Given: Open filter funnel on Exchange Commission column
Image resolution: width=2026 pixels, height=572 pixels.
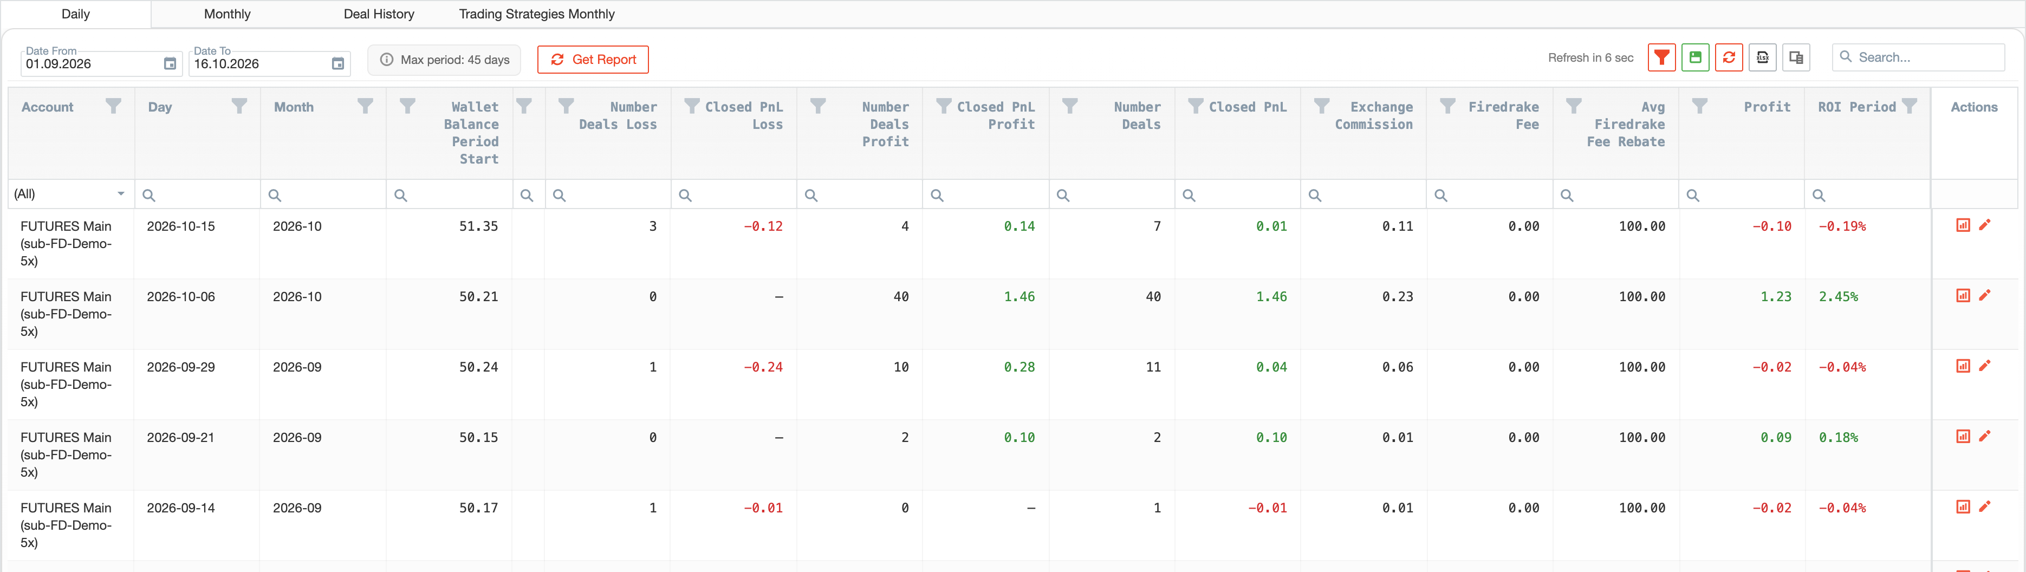Looking at the screenshot, I should pyautogui.click(x=1322, y=106).
